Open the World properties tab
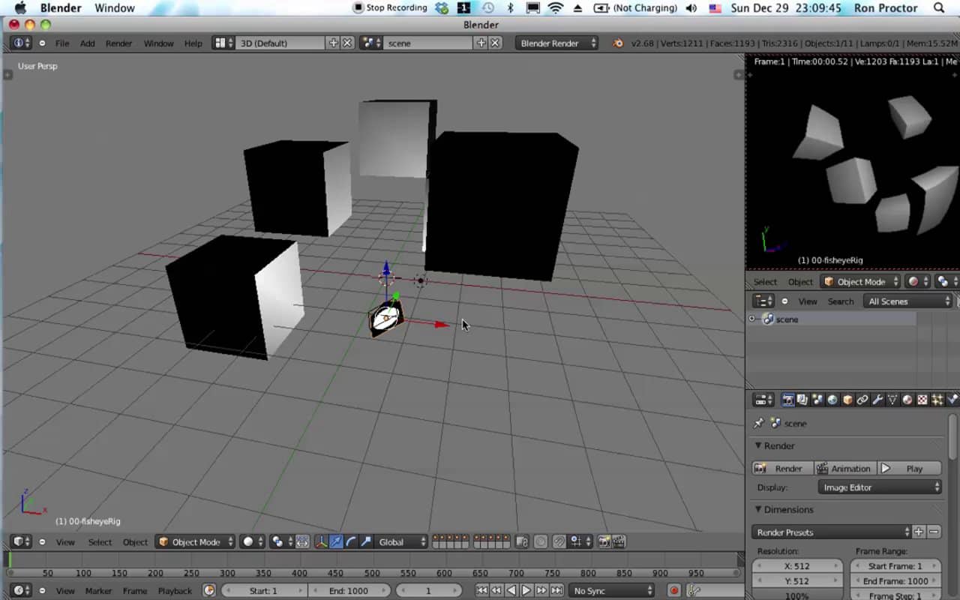The height and width of the screenshot is (600, 960). click(832, 400)
